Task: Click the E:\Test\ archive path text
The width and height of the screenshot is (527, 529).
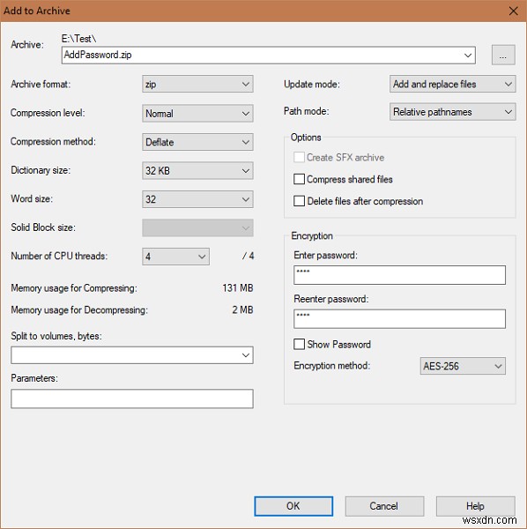Action: click(x=79, y=39)
